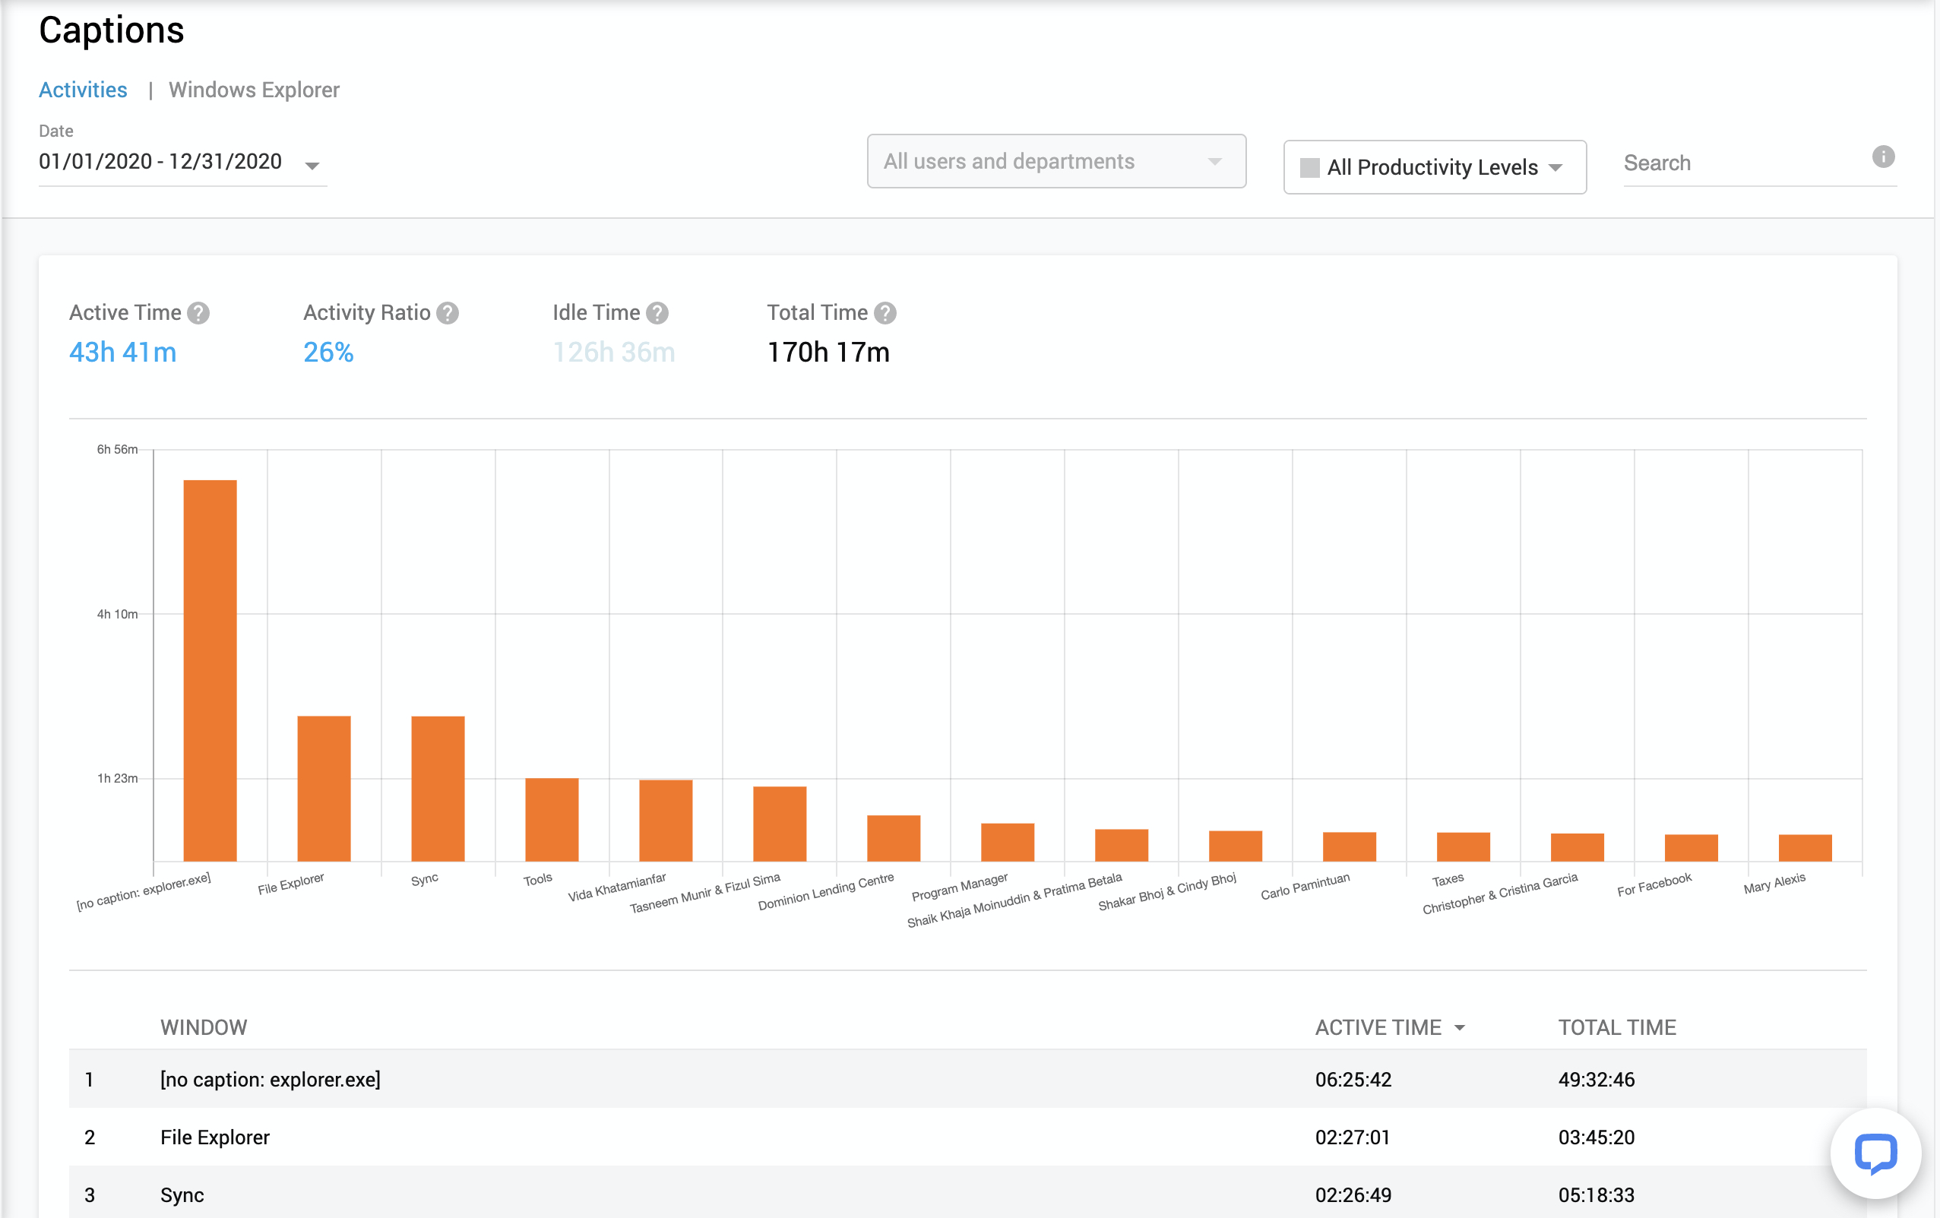Click the info icon beside Search
Screen dimensions: 1940x1218
[x=1883, y=157]
